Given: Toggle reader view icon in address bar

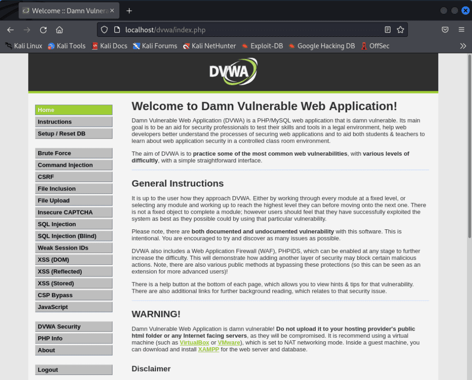Looking at the screenshot, I should [387, 29].
